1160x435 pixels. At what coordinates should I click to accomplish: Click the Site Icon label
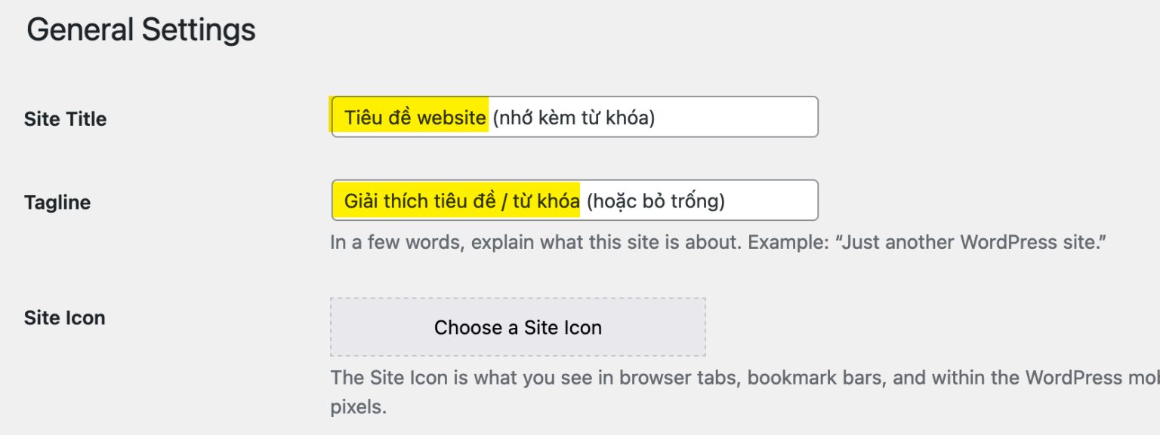tap(64, 317)
